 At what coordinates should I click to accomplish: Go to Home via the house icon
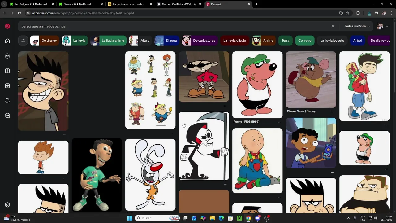[x=7, y=41]
